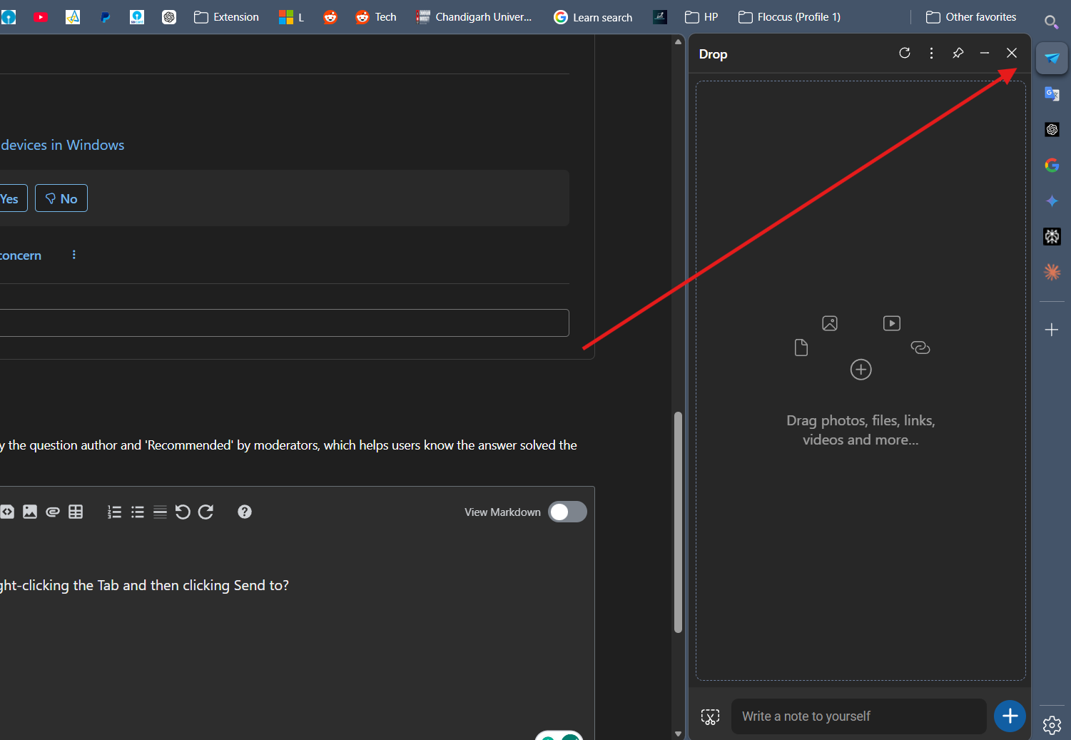Open the Chandigarh Univer... bookmark
The image size is (1071, 740).
point(474,17)
